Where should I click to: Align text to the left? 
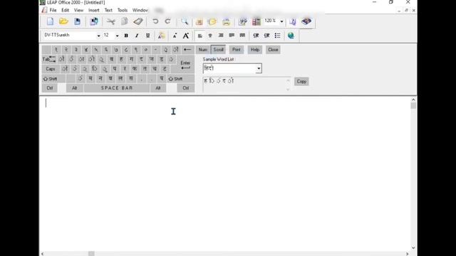(199, 36)
